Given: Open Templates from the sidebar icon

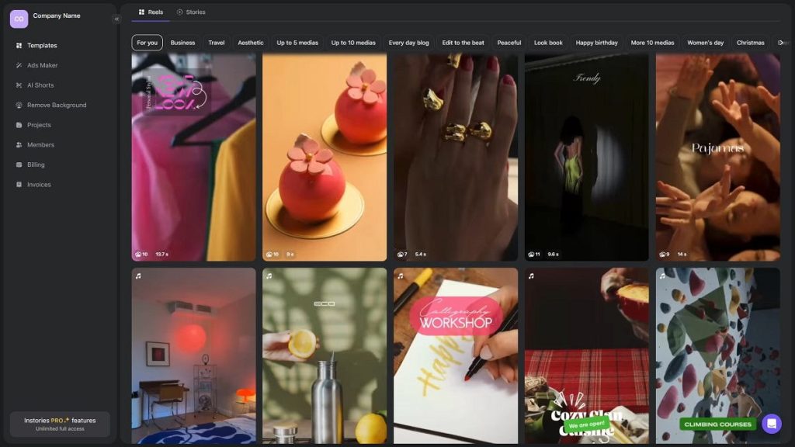Looking at the screenshot, I should 19,46.
